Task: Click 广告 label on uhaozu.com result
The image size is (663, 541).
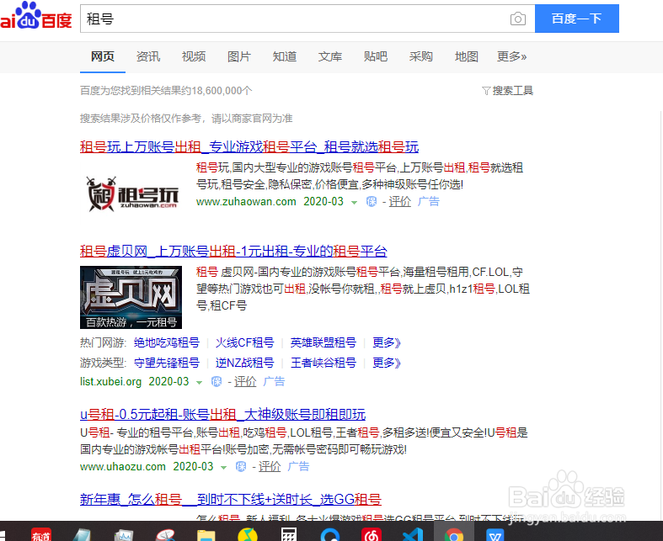Action: (x=298, y=466)
